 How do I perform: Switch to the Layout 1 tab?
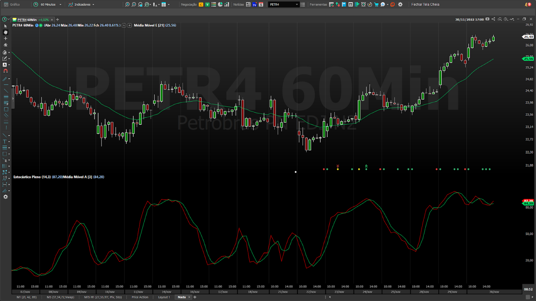point(164,297)
